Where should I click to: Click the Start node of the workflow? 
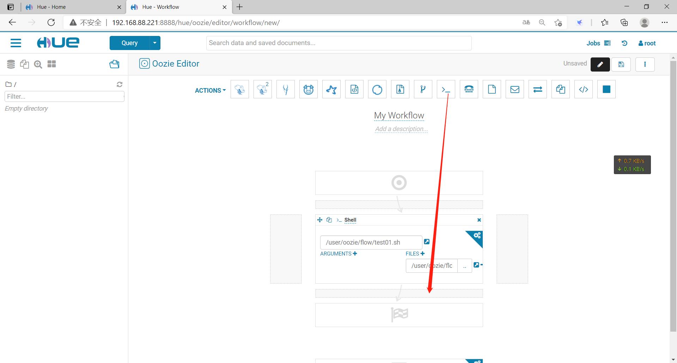[399, 183]
